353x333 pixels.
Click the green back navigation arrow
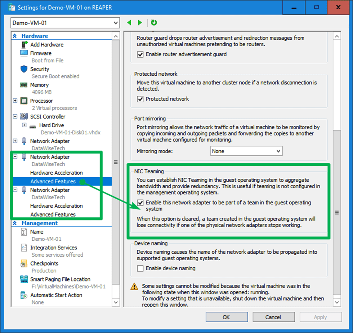(x=129, y=23)
